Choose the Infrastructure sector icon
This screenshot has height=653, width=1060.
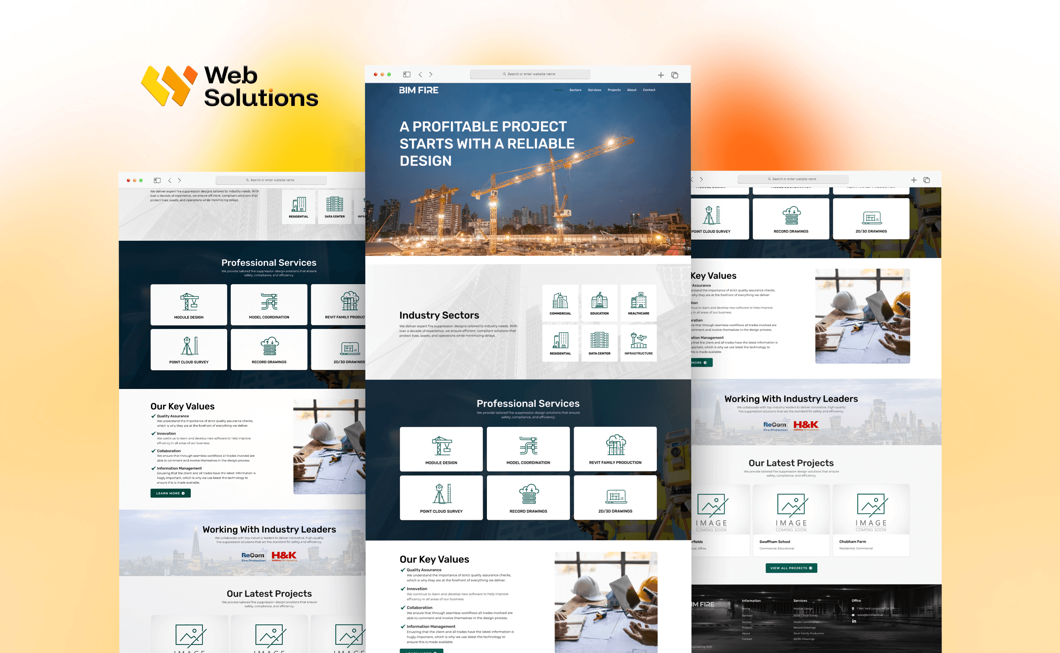(x=638, y=343)
